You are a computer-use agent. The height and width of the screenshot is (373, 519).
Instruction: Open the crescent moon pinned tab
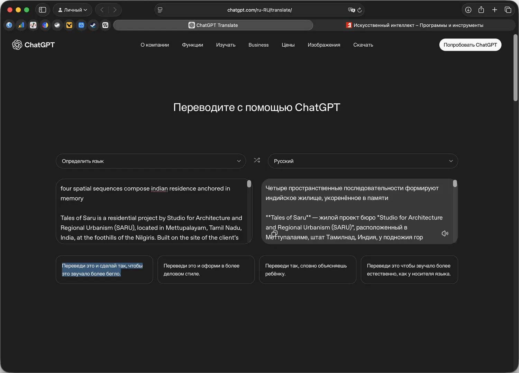[x=9, y=25]
